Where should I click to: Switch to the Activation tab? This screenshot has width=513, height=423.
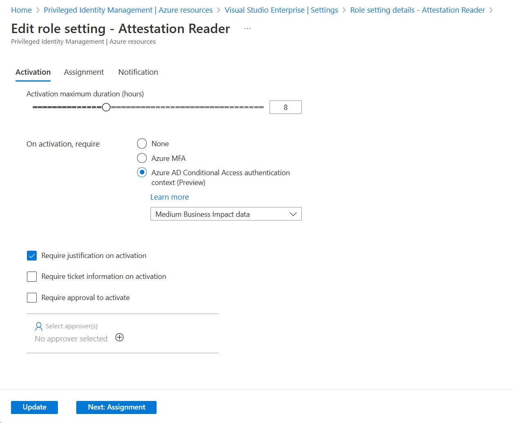[x=33, y=72]
